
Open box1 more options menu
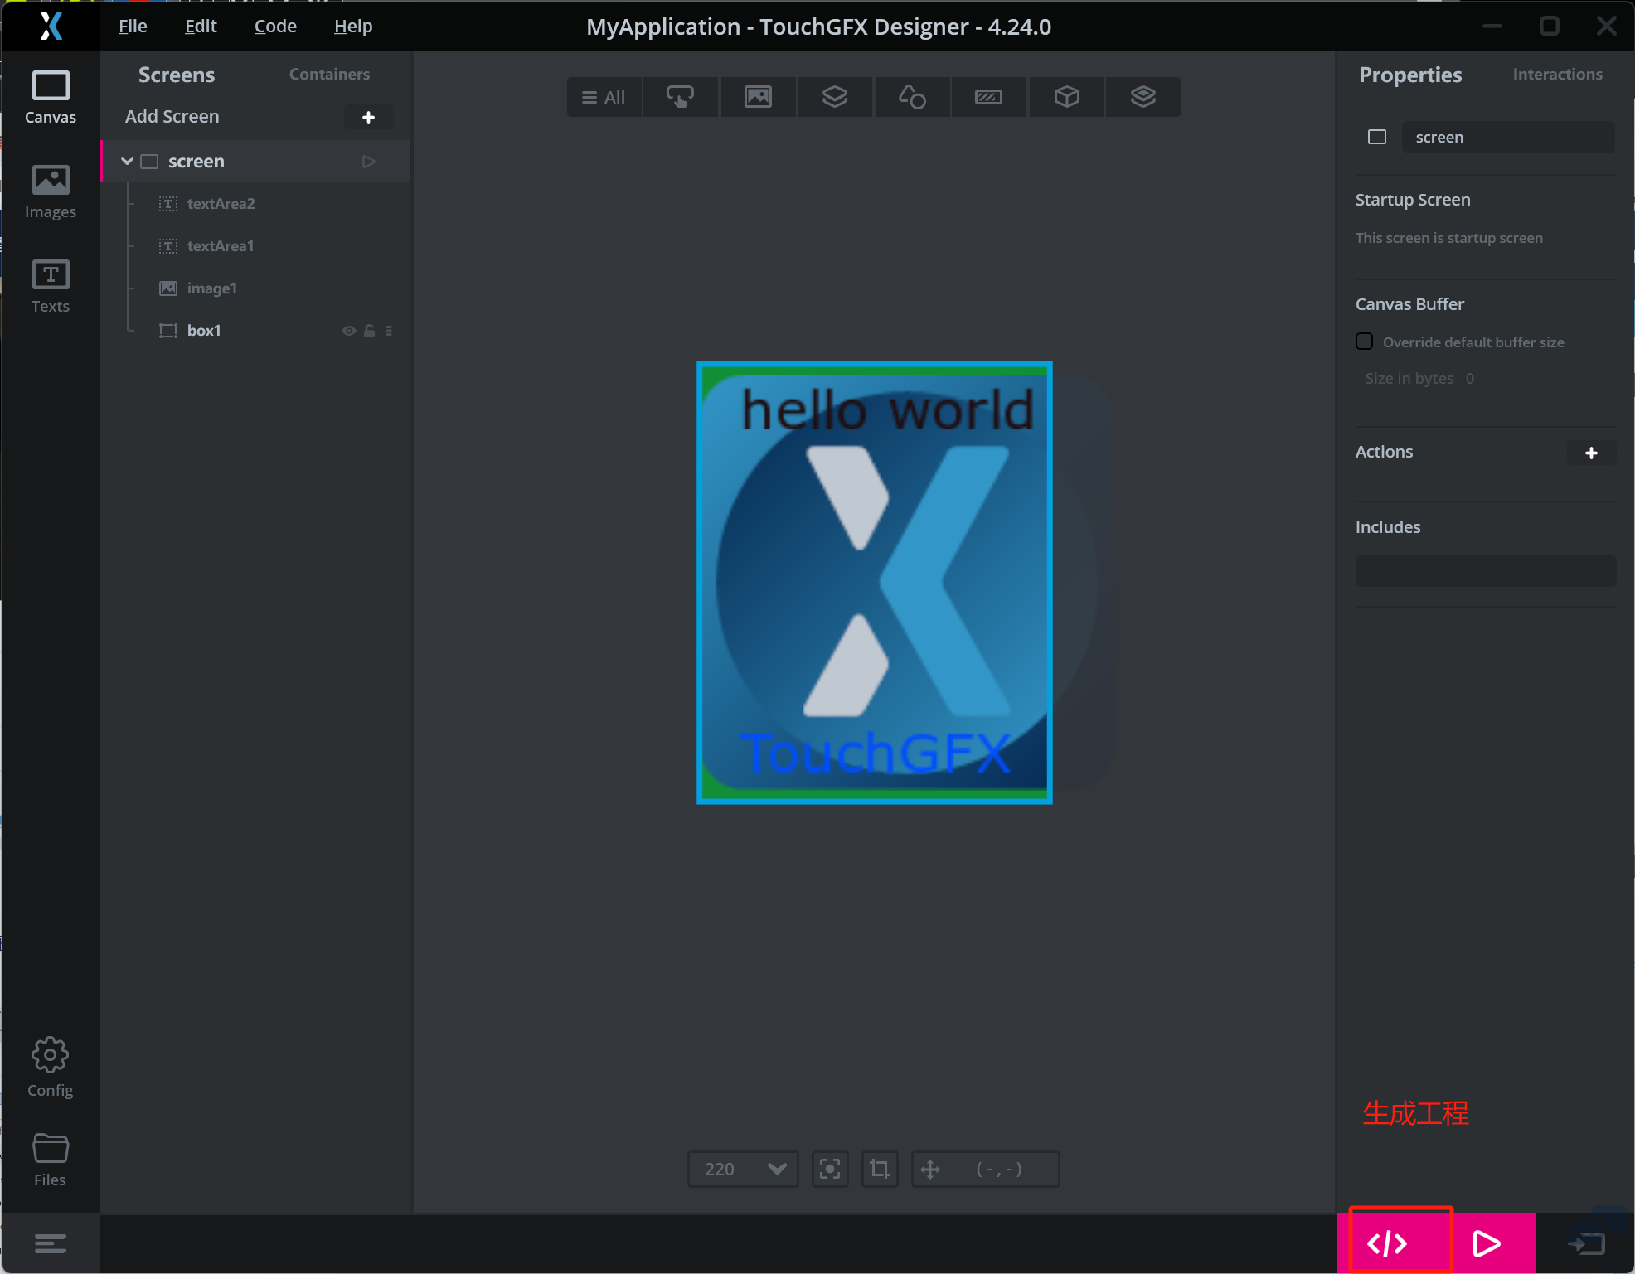(389, 331)
